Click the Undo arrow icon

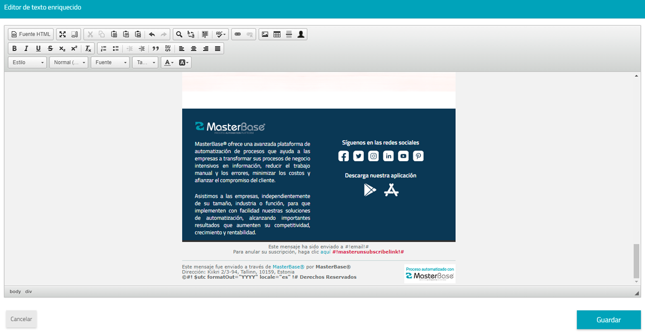click(152, 34)
